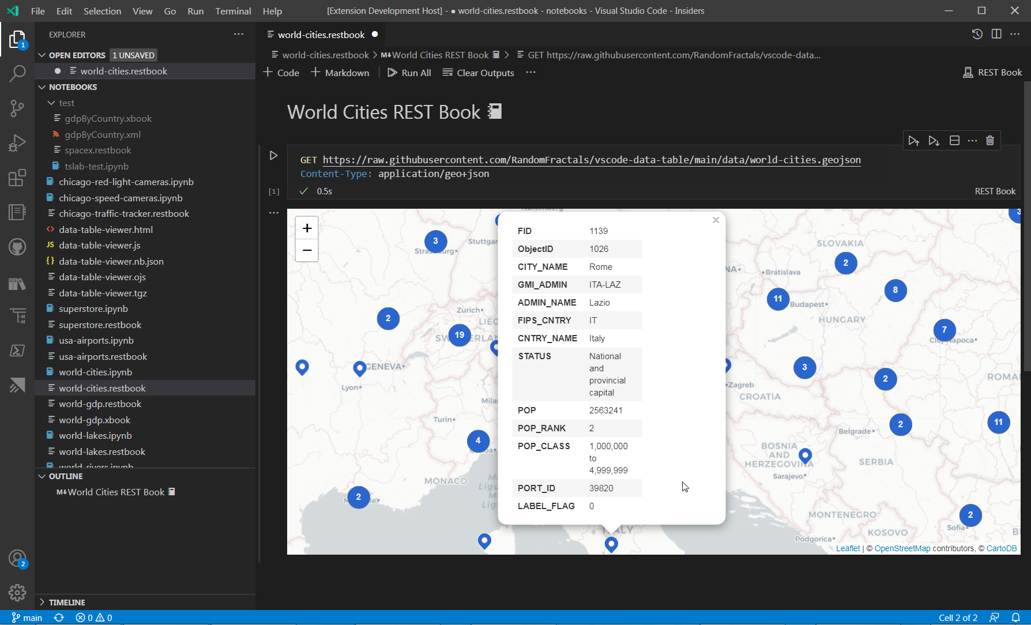Collapse the OUTLINE section

[42, 476]
